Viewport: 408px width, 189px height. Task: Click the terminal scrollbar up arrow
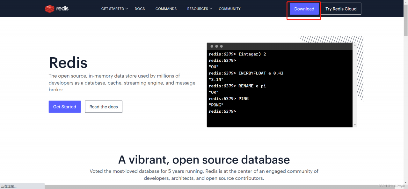coord(355,45)
